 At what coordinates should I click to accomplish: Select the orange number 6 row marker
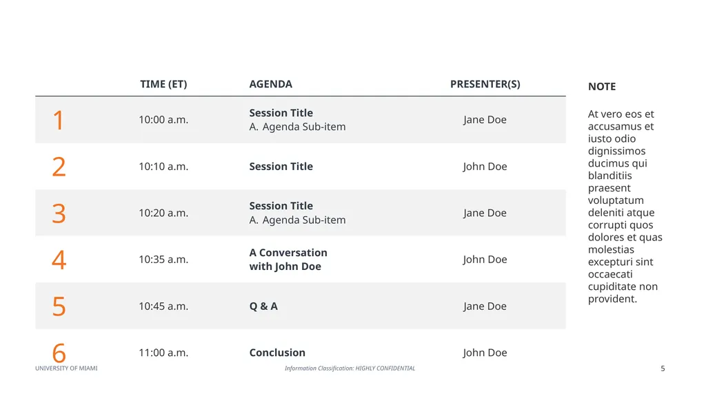tap(59, 353)
